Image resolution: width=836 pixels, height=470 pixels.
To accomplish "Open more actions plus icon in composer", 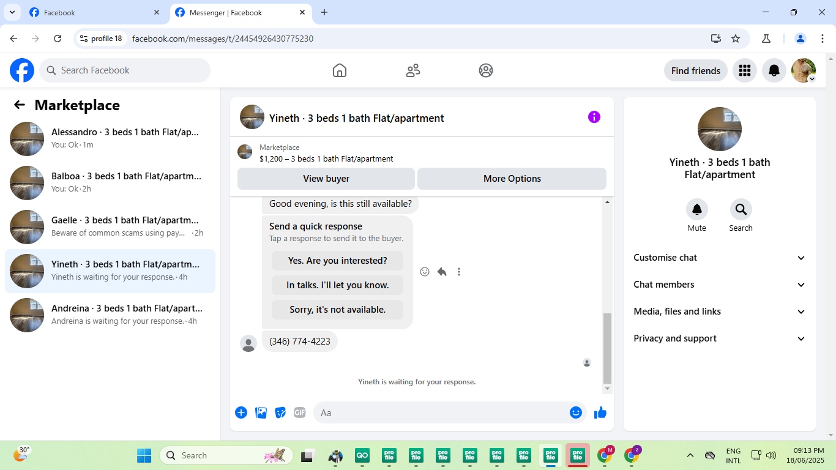I will (241, 412).
